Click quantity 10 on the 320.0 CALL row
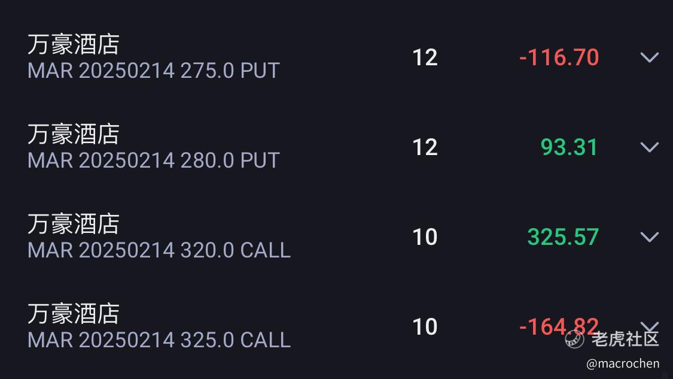 (x=425, y=237)
